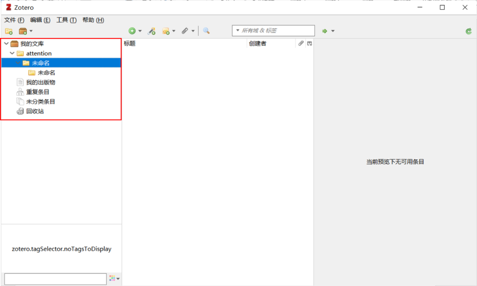Click the attention folder icon
The width and height of the screenshot is (477, 286).
coord(20,53)
